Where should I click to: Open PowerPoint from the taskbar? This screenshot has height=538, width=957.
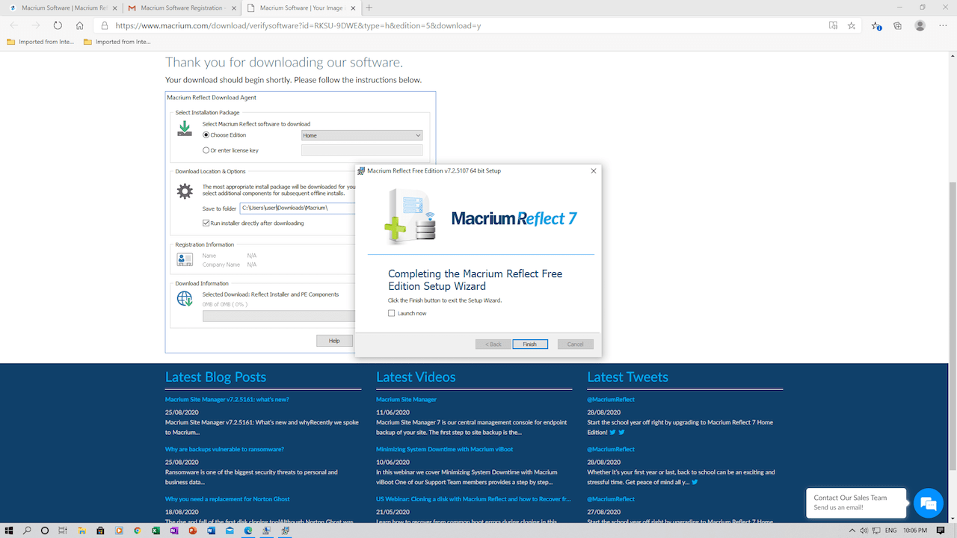coord(192,531)
